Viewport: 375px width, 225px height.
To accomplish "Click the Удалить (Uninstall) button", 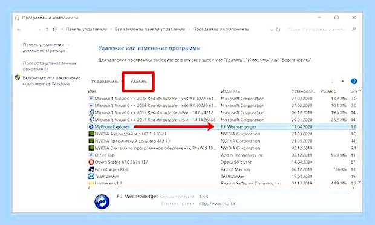I will click(139, 82).
